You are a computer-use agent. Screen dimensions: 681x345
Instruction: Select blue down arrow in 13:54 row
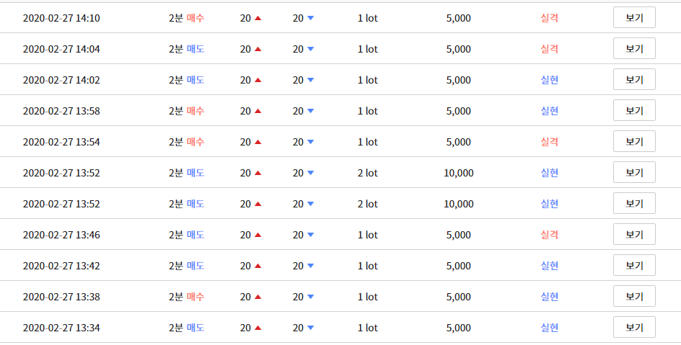coord(310,142)
